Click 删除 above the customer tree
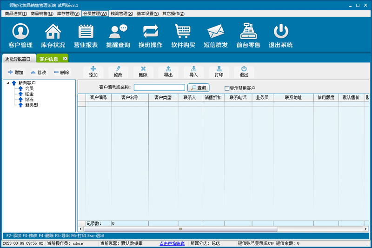The height and width of the screenshot is (248, 372). [x=61, y=73]
